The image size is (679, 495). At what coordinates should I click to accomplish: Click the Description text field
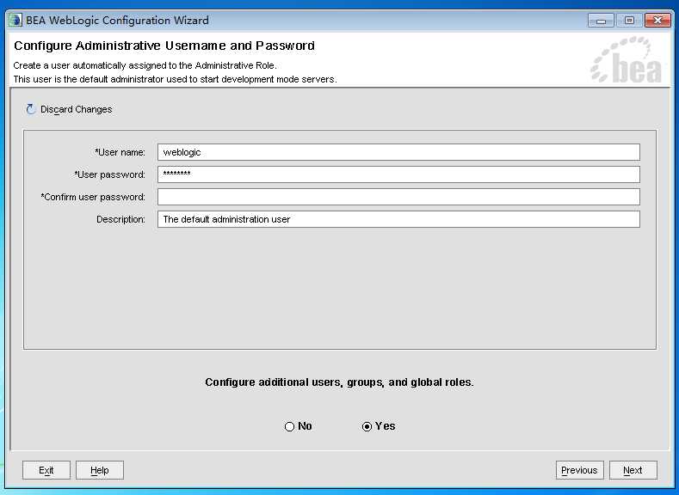(x=398, y=219)
